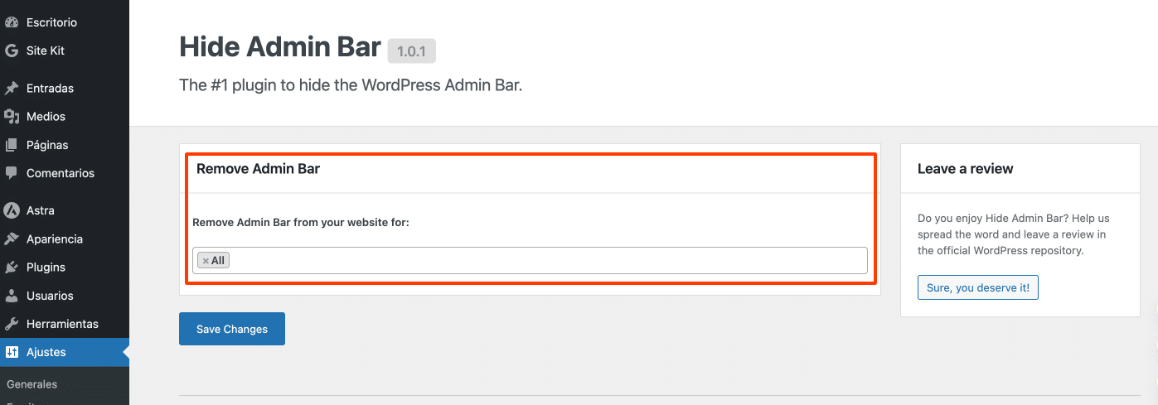
Task: Open the Usuarios menu
Action: [x=50, y=296]
